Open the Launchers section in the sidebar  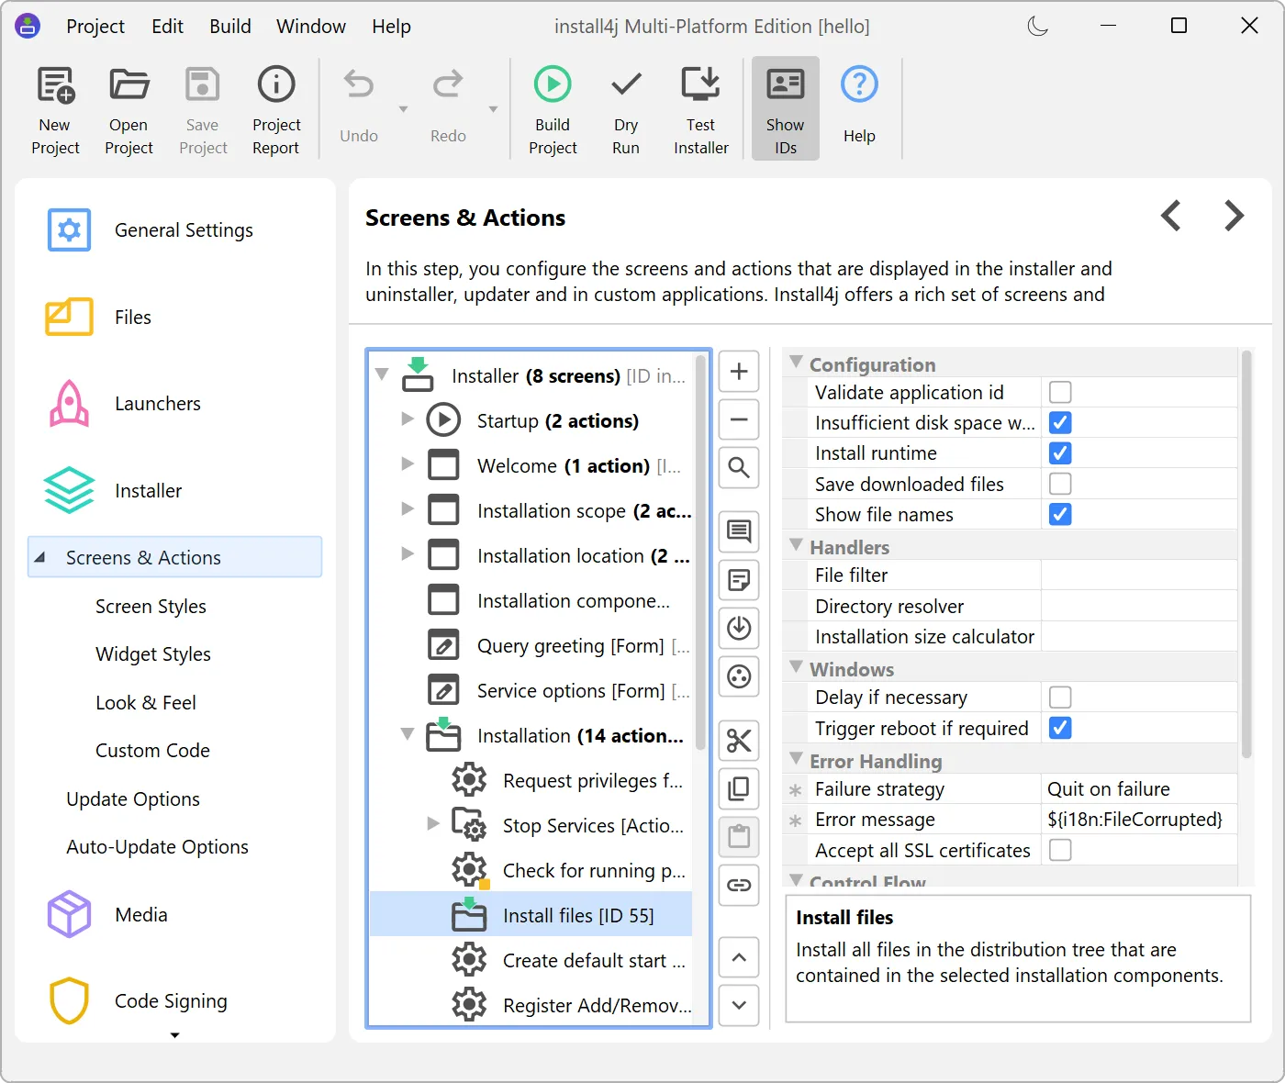157,404
